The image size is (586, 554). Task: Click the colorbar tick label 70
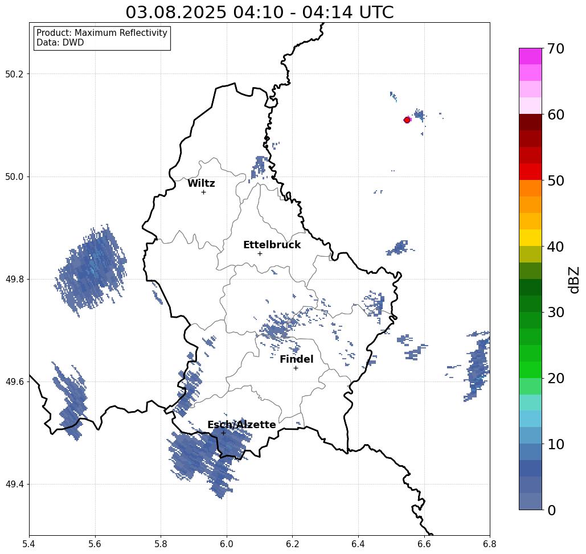click(x=555, y=48)
